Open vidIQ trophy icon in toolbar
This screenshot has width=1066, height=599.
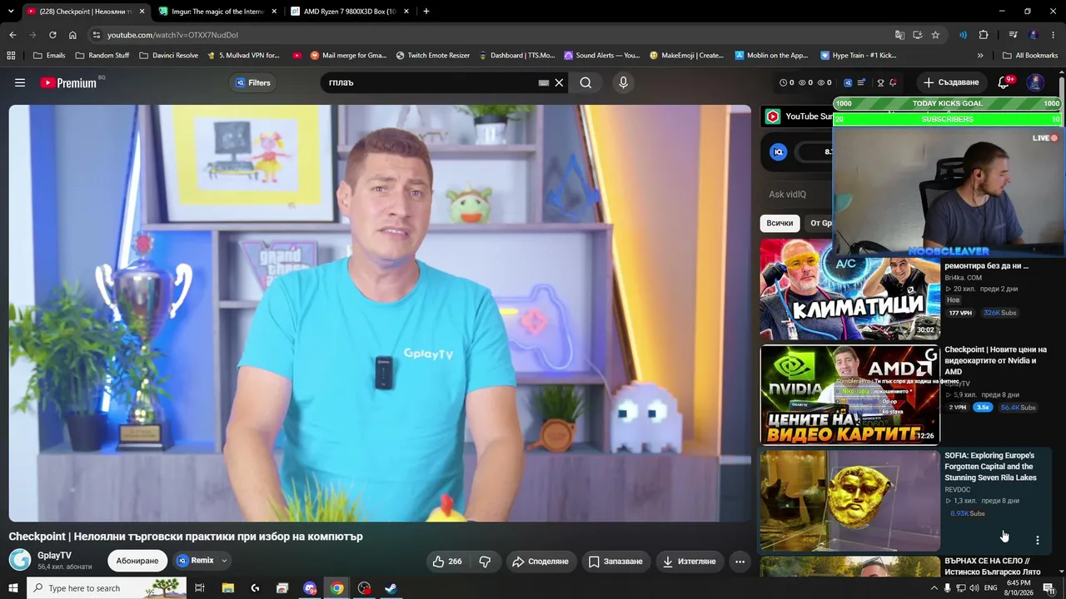point(880,82)
